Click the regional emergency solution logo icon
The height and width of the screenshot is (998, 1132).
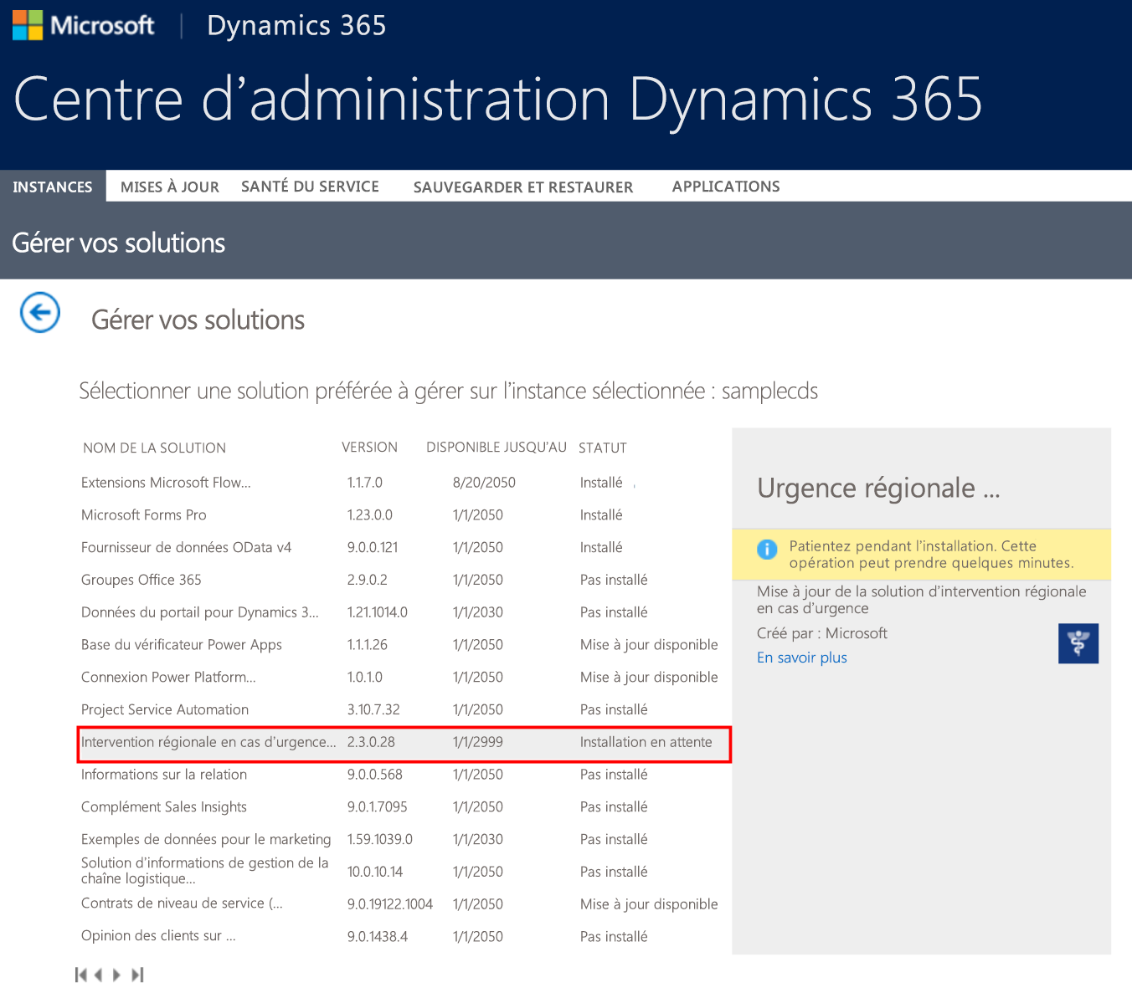tap(1078, 643)
